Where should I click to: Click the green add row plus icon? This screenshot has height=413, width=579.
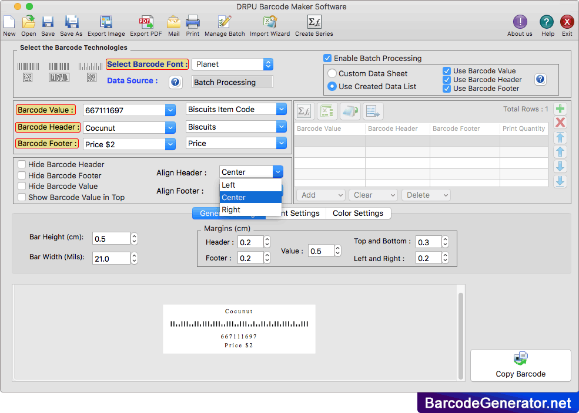click(560, 109)
